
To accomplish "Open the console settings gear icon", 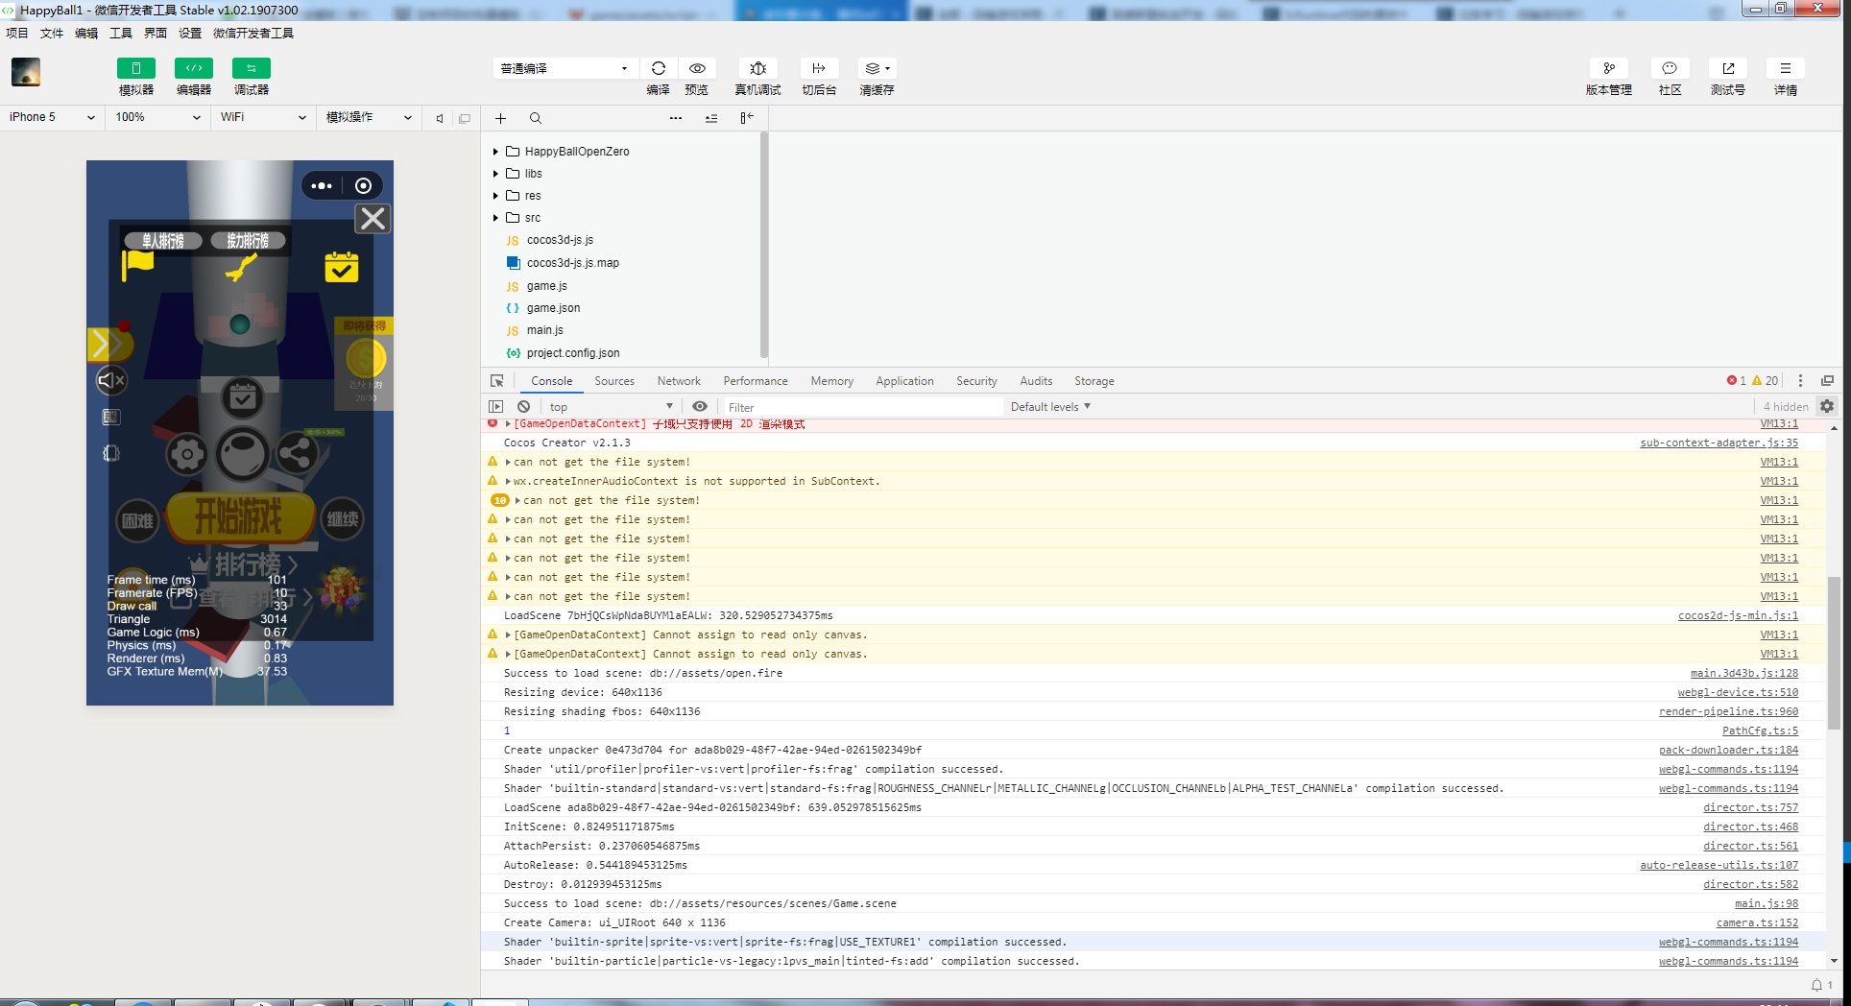I will 1827,407.
